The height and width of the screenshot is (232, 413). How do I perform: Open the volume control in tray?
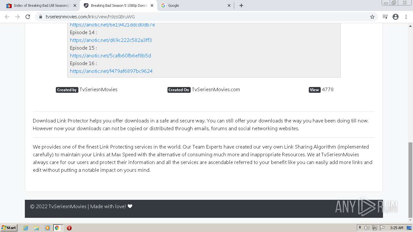367,228
